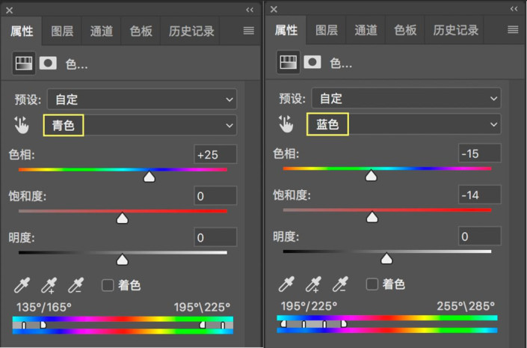Open 预设 自定 dropdown in left panel
Image resolution: width=527 pixels, height=348 pixels.
(x=142, y=100)
